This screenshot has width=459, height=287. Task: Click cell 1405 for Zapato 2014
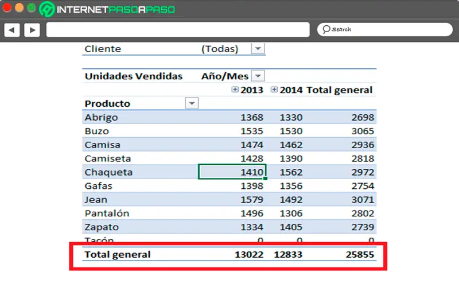click(x=291, y=227)
